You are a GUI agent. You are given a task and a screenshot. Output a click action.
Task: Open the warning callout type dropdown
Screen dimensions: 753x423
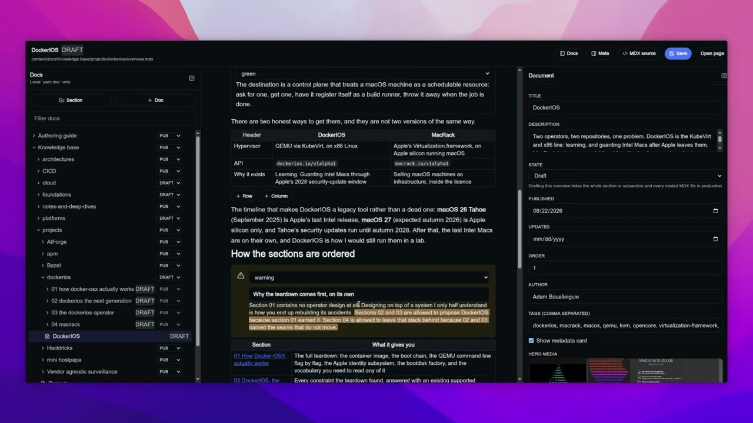(x=369, y=277)
